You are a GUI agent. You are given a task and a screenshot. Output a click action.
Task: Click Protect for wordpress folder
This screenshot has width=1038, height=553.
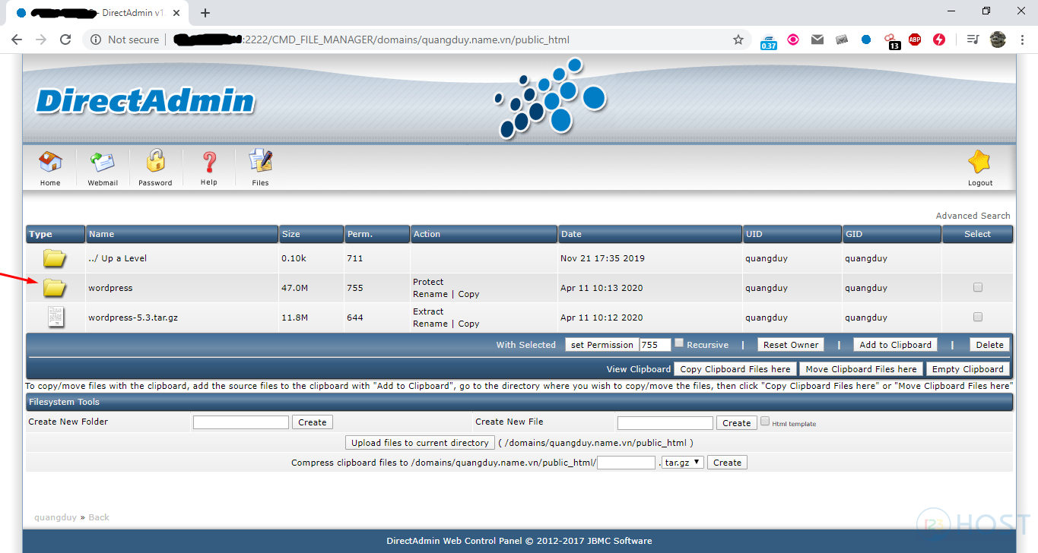pos(428,282)
